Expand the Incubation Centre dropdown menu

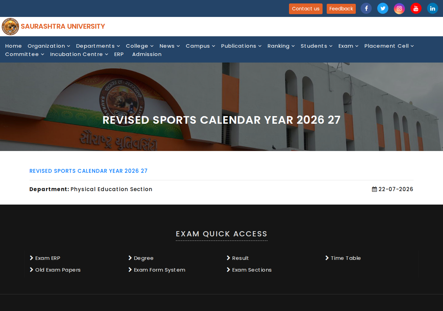coord(79,54)
